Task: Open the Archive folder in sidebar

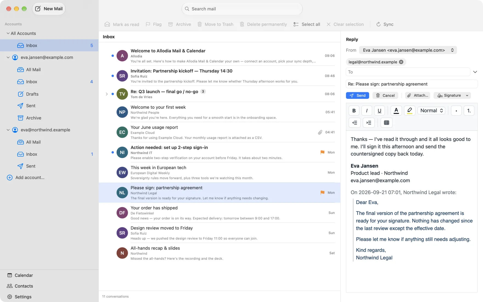Action: (x=49, y=118)
